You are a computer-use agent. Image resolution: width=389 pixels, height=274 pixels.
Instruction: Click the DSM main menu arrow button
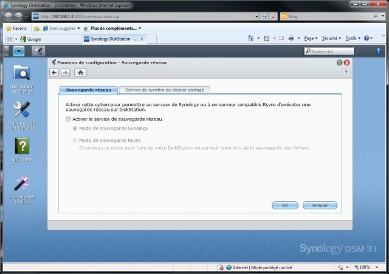[x=19, y=52]
